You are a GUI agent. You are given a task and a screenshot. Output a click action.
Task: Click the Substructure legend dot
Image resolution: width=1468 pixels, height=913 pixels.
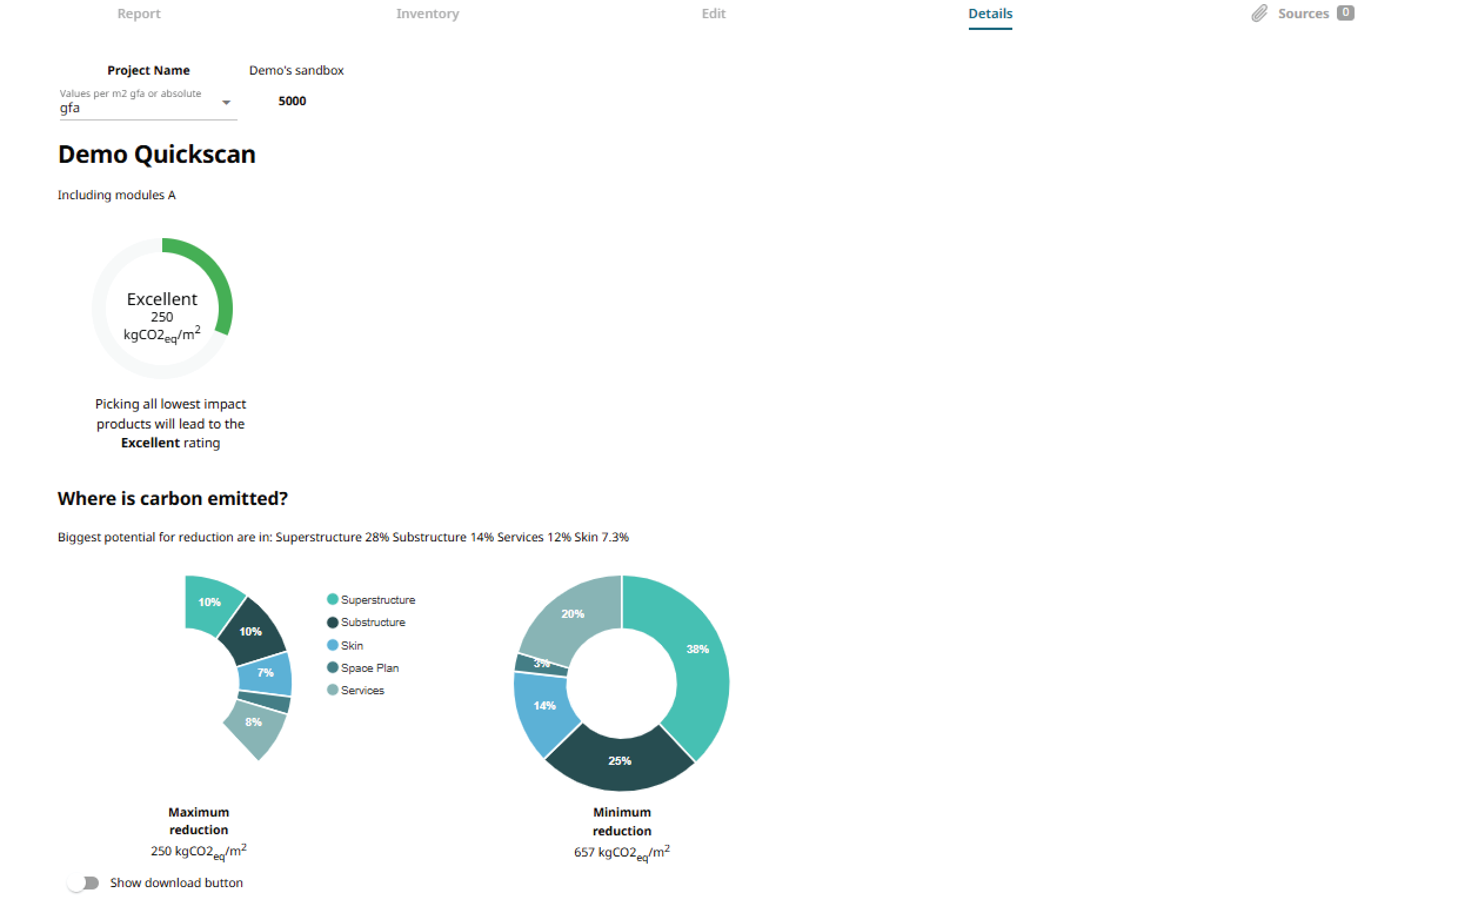[332, 622]
